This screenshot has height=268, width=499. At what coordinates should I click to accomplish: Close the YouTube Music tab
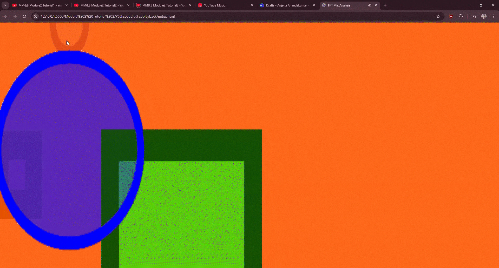click(x=252, y=5)
